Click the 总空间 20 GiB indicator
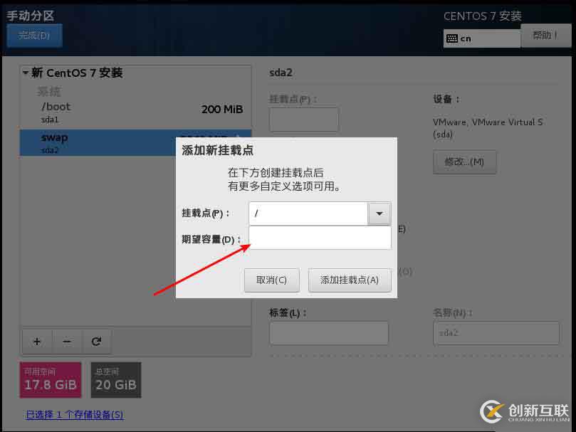The width and height of the screenshot is (576, 432). point(115,379)
